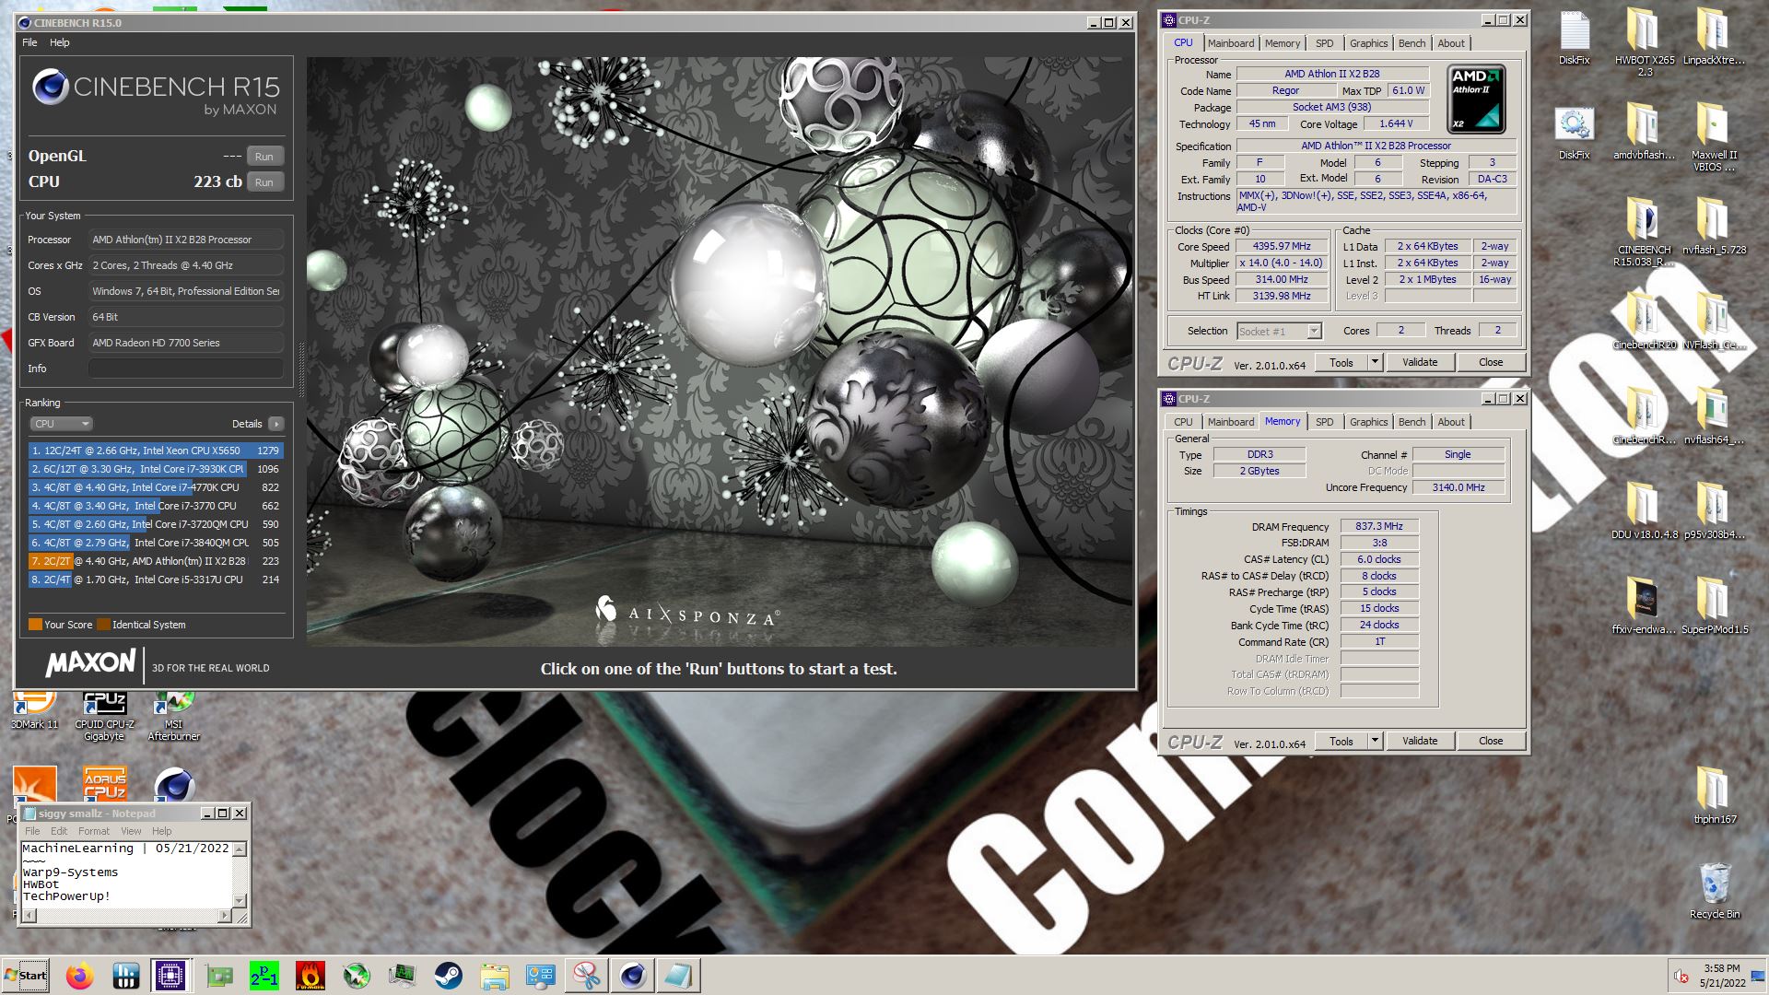Viewport: 1769px width, 995px height.
Task: Open Snipping Tool from the taskbar
Action: pos(586,976)
